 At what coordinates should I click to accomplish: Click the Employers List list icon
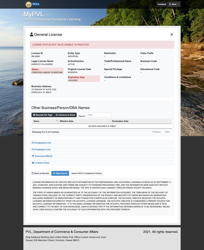[x=33, y=149]
